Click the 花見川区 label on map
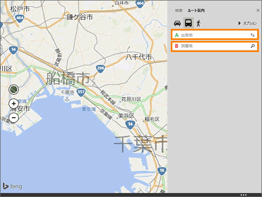The height and width of the screenshot is (197, 262). (x=131, y=99)
